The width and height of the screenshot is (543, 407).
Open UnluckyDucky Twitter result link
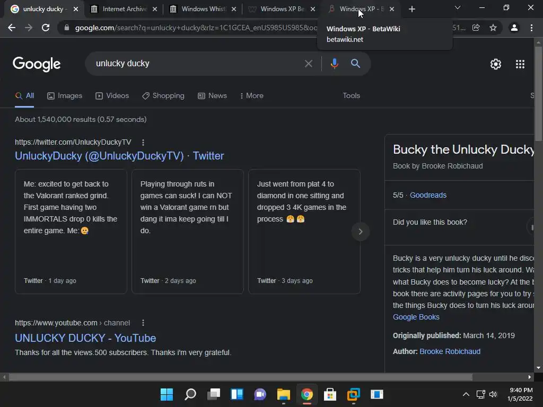click(119, 156)
